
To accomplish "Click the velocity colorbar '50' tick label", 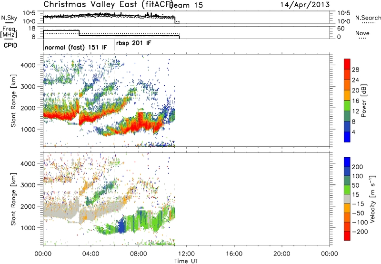I will point(355,185).
